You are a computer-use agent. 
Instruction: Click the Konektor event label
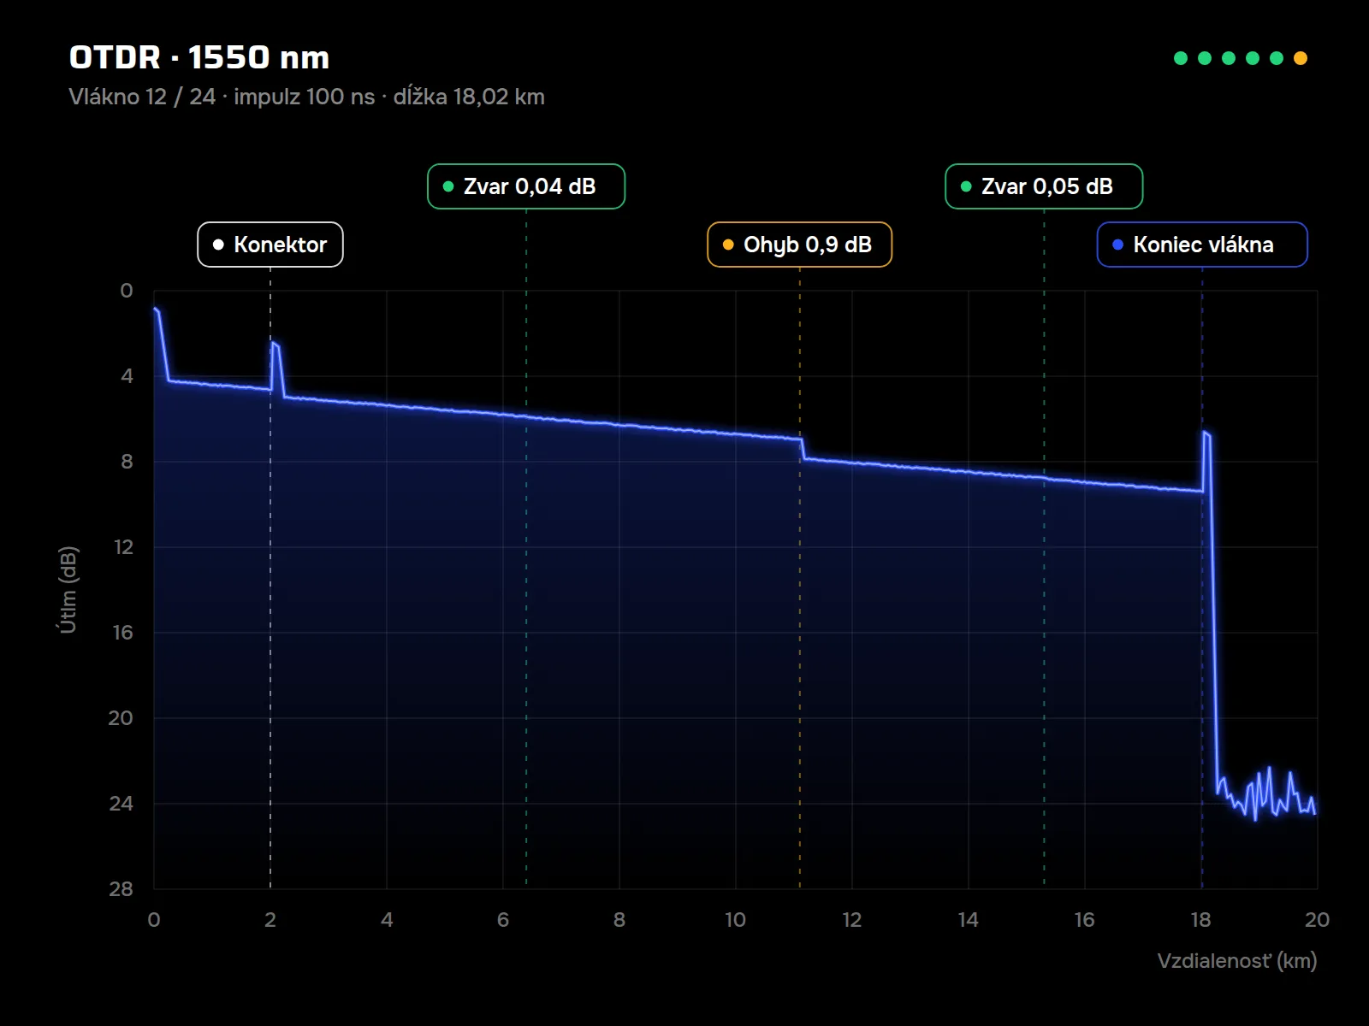[x=270, y=245]
